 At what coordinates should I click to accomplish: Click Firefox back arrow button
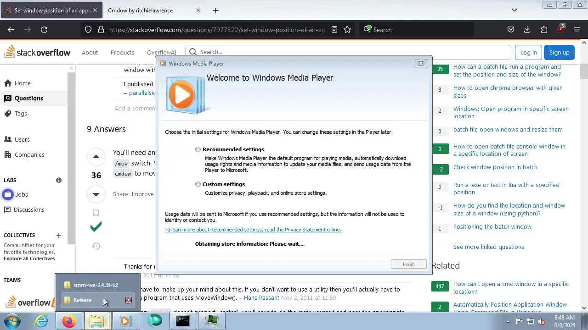[11, 29]
